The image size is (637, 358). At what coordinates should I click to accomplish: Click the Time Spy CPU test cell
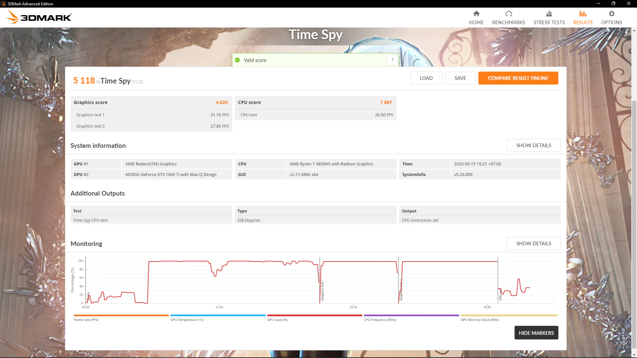pyautogui.click(x=151, y=220)
